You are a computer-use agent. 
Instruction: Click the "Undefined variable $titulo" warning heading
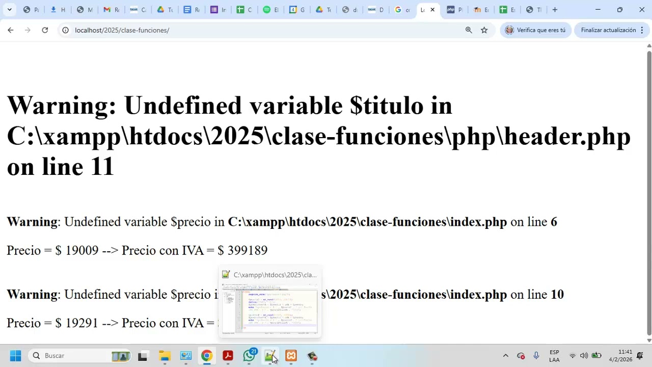[x=319, y=136]
